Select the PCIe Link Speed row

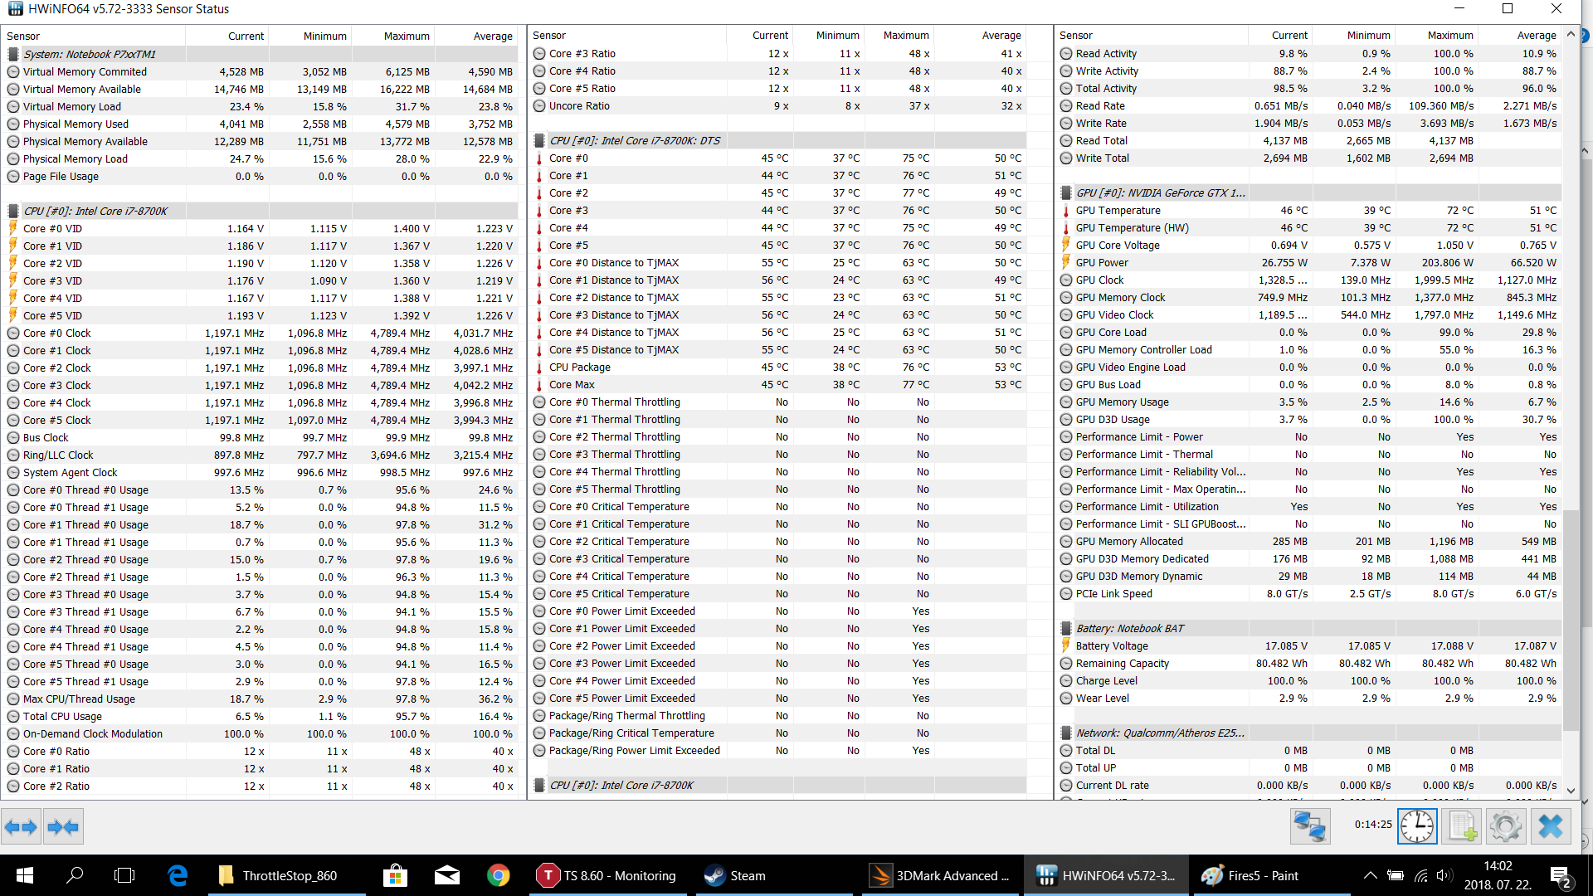coord(1310,593)
